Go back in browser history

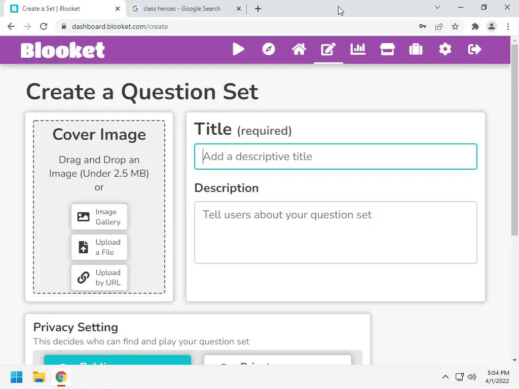click(11, 26)
